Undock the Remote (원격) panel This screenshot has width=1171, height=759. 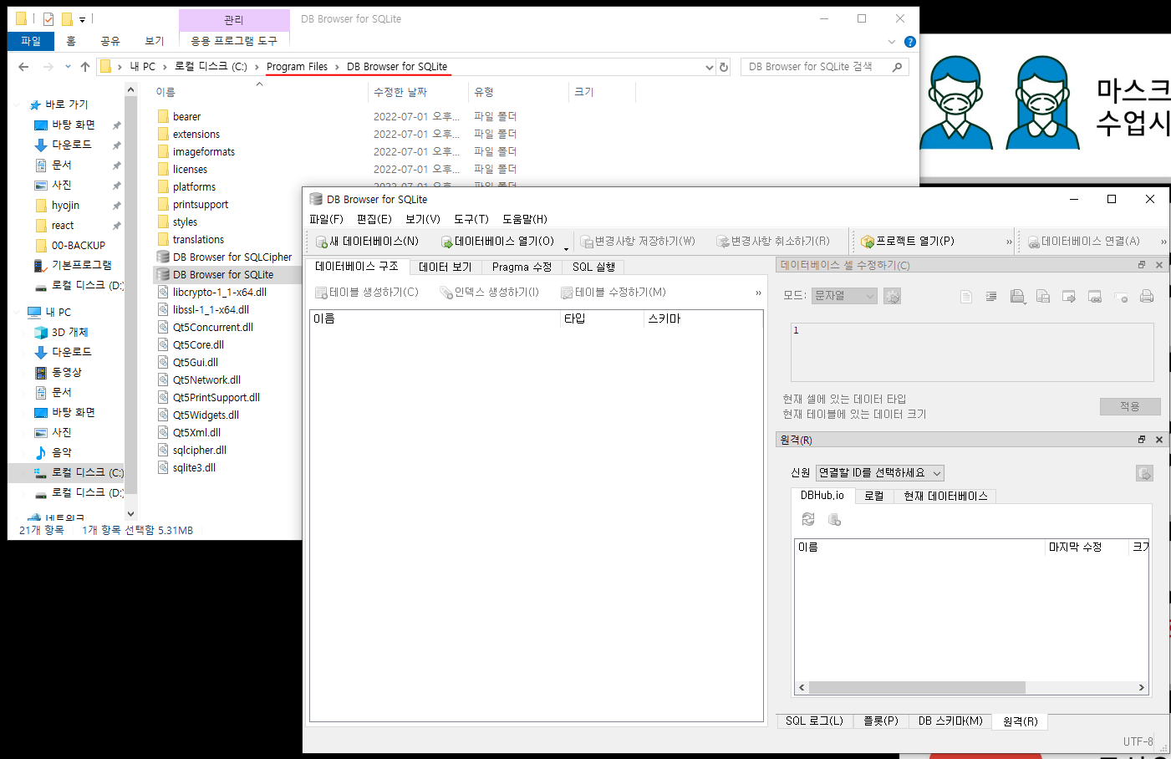tap(1142, 440)
